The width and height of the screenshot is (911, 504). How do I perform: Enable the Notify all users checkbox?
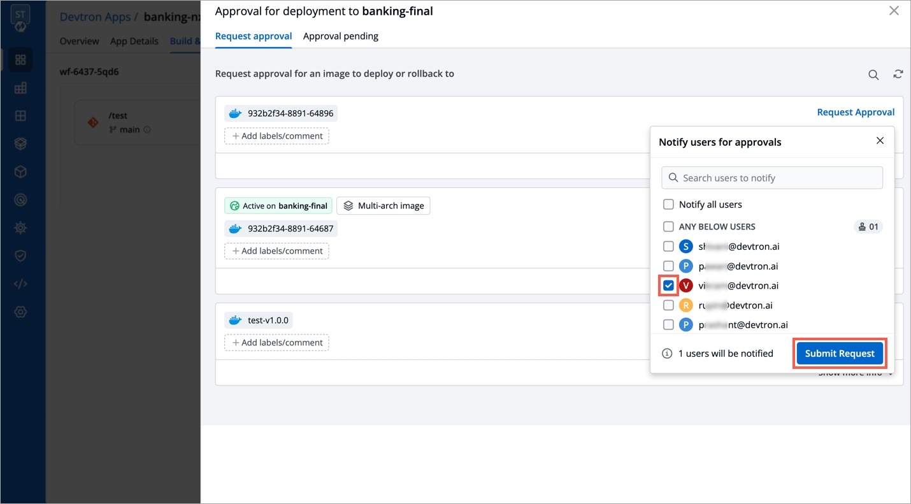(x=668, y=205)
